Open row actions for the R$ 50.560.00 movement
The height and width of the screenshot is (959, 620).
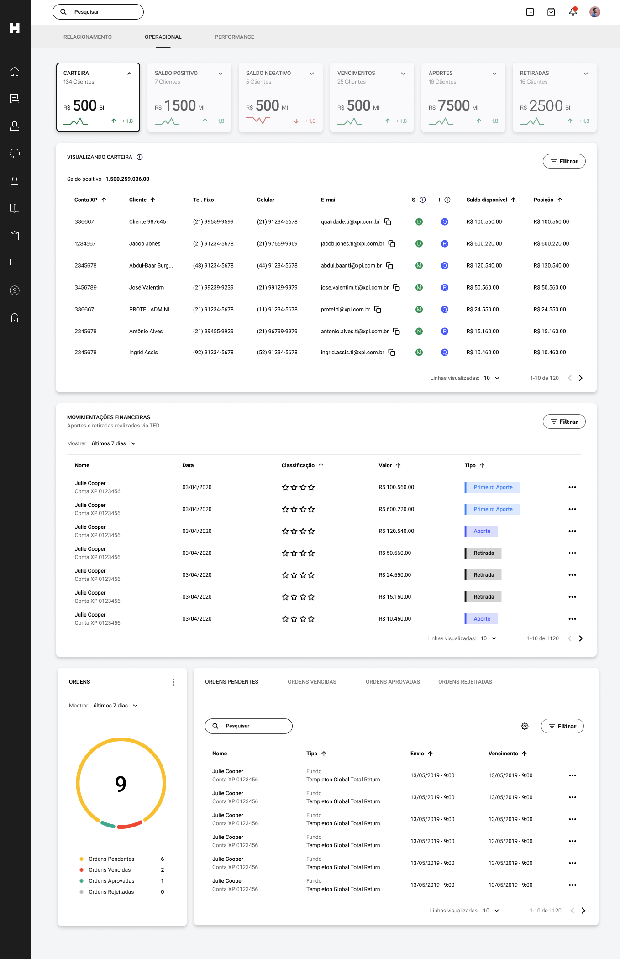pyautogui.click(x=573, y=553)
